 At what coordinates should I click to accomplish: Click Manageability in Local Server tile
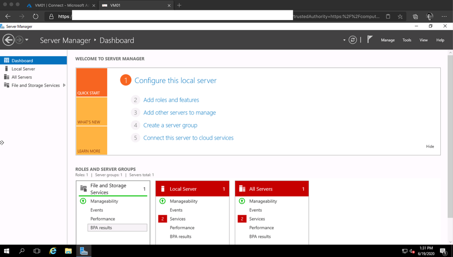click(184, 201)
